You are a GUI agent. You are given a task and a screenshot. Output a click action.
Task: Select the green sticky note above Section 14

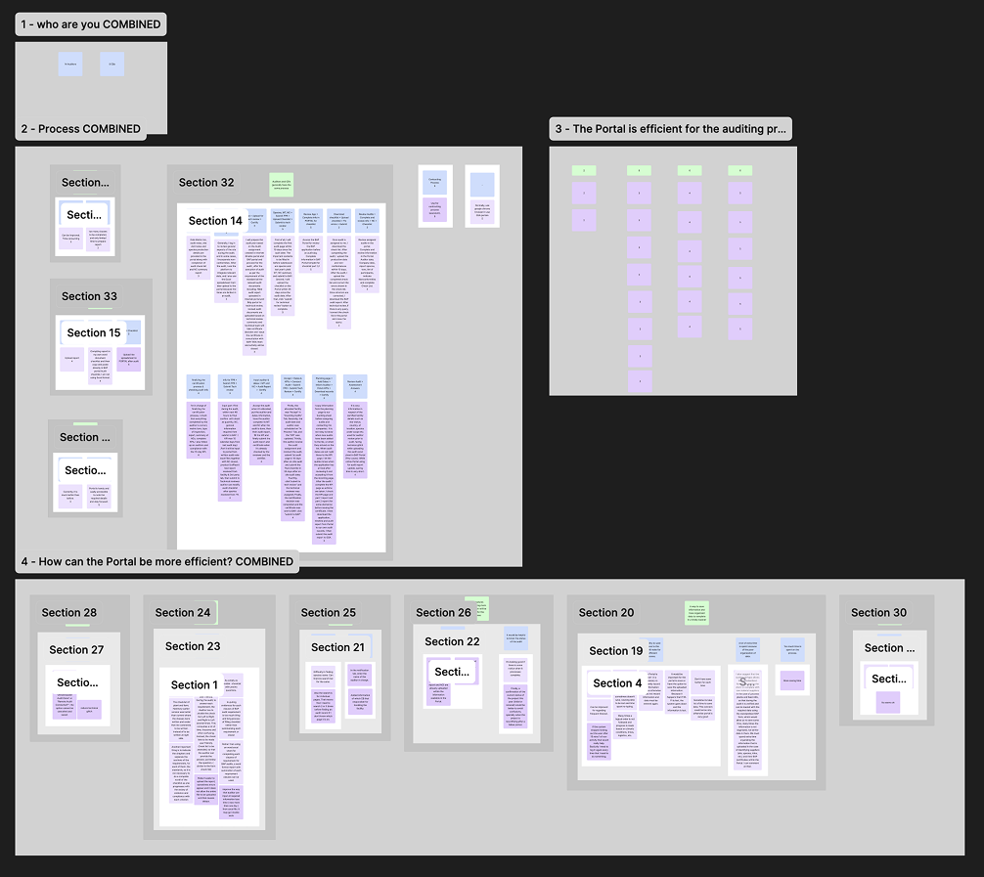point(281,184)
